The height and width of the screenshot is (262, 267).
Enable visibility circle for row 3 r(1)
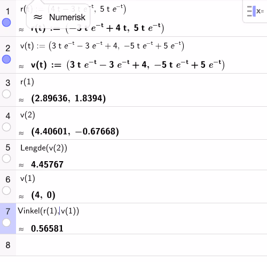(6, 94)
